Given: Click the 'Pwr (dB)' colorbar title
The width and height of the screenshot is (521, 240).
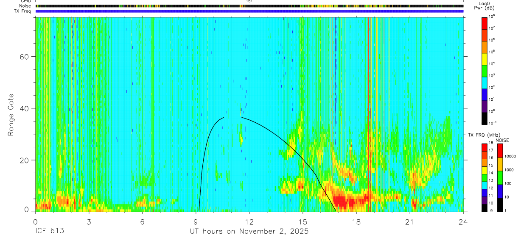Looking at the screenshot, I should (485, 8).
